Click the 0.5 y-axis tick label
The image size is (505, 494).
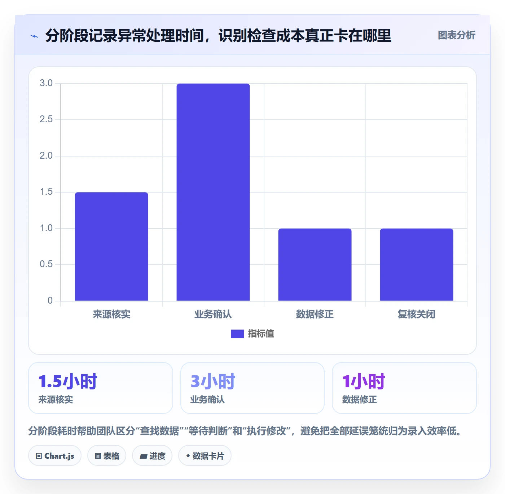(x=46, y=264)
